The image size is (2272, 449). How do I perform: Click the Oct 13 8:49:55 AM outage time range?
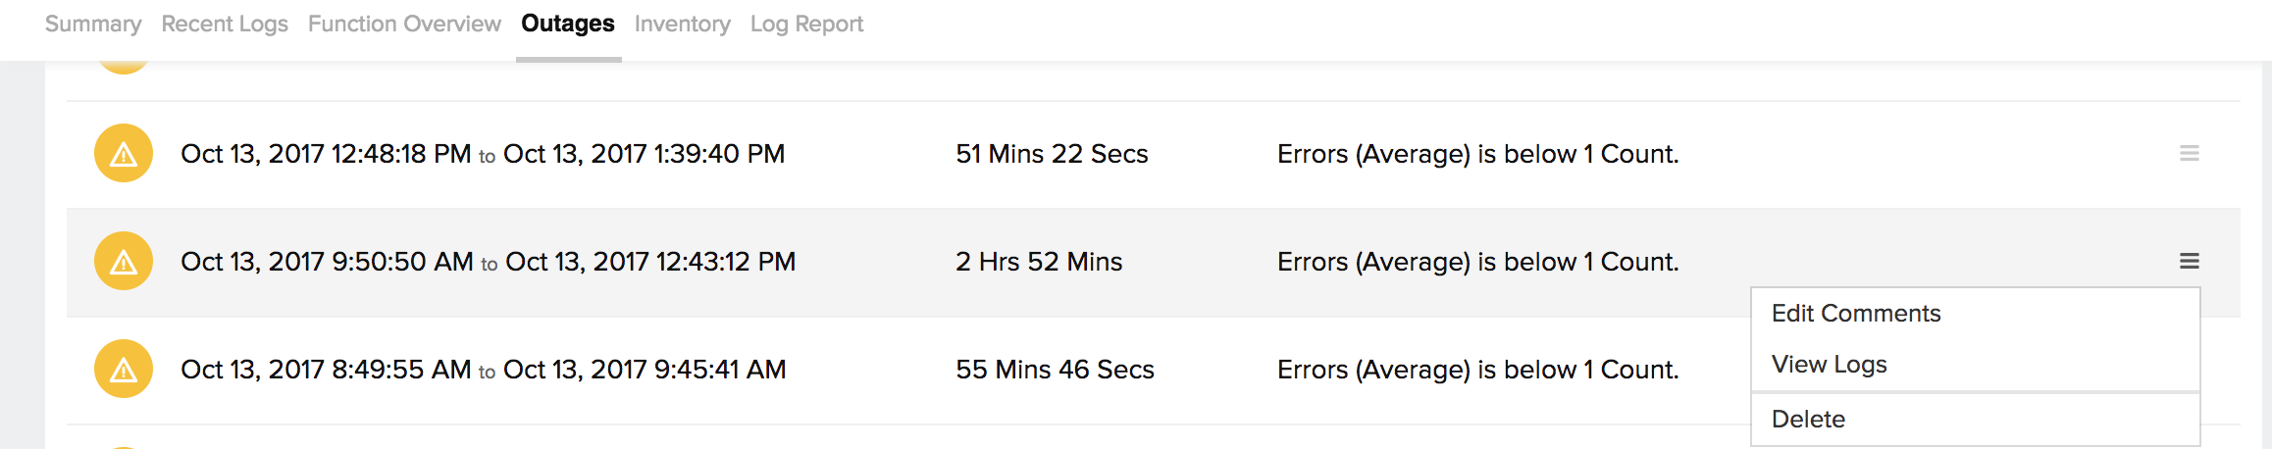pyautogui.click(x=483, y=370)
